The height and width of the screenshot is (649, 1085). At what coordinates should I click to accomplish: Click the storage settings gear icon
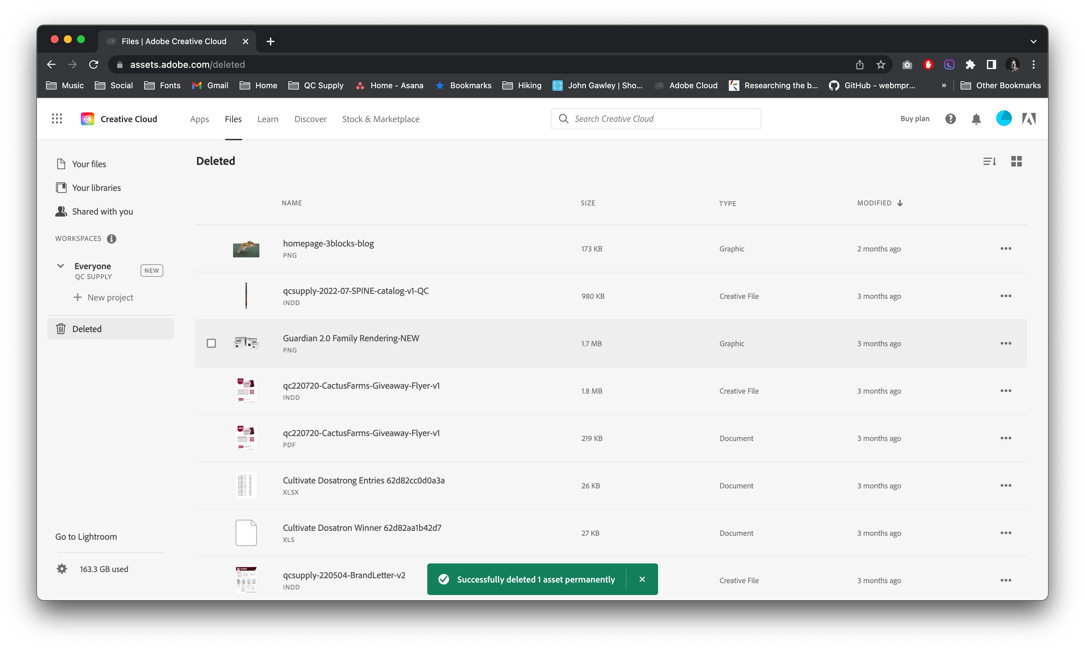62,568
